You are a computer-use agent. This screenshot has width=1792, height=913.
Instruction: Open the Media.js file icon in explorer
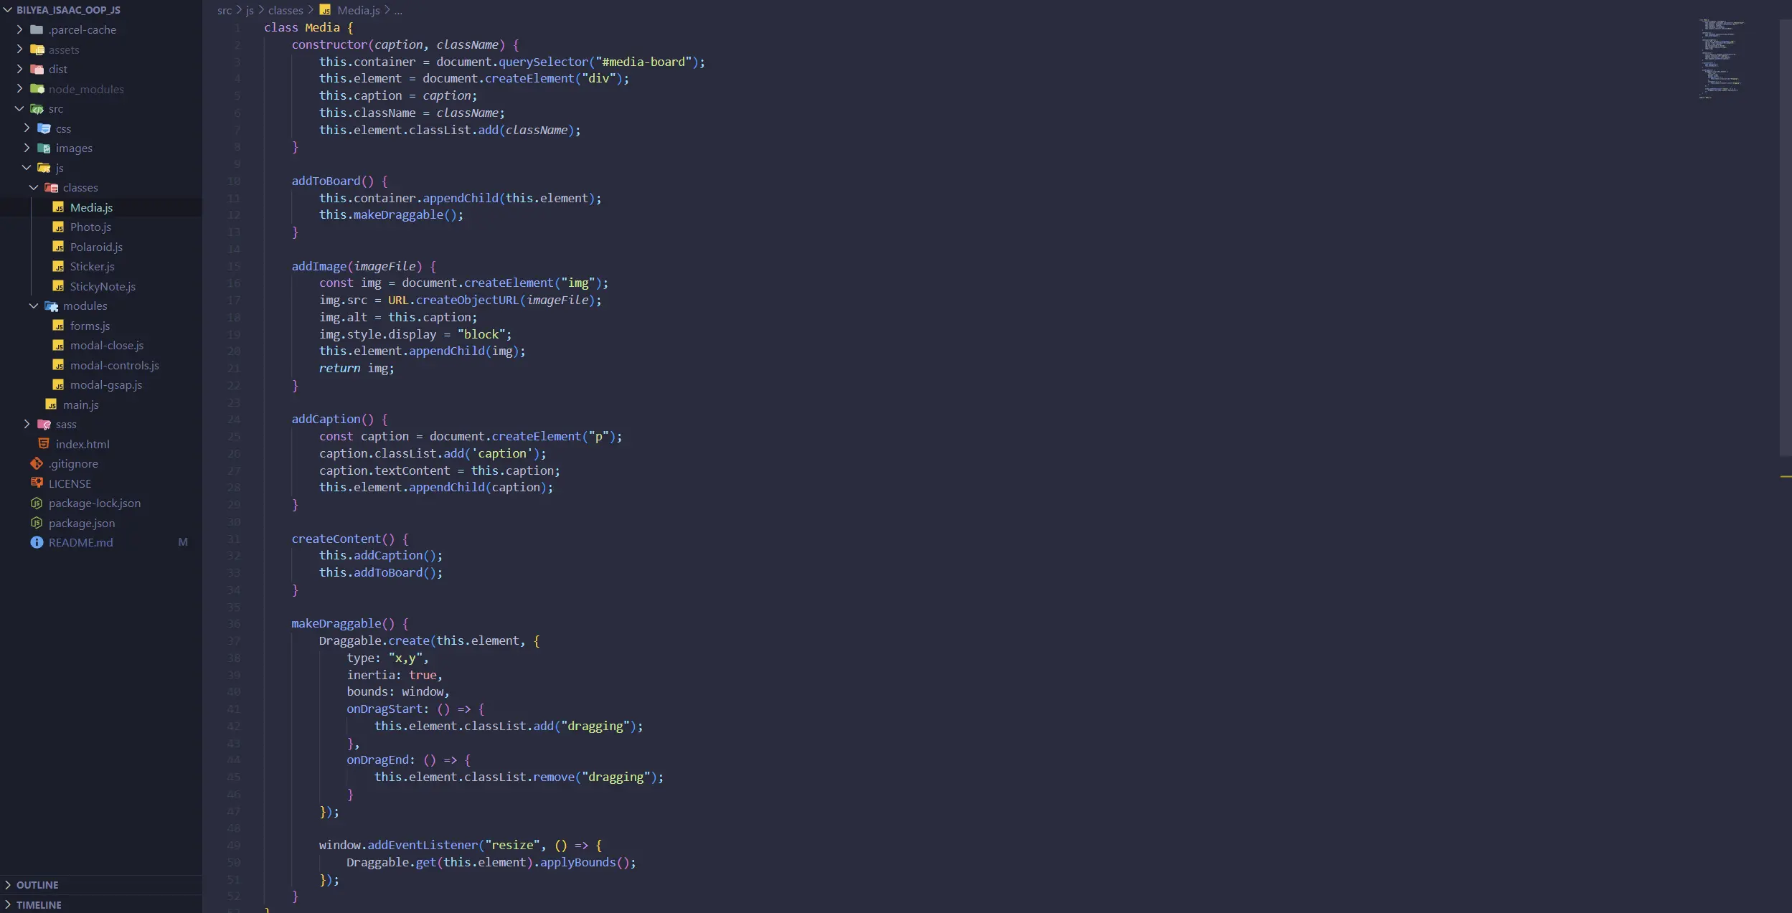coord(58,207)
